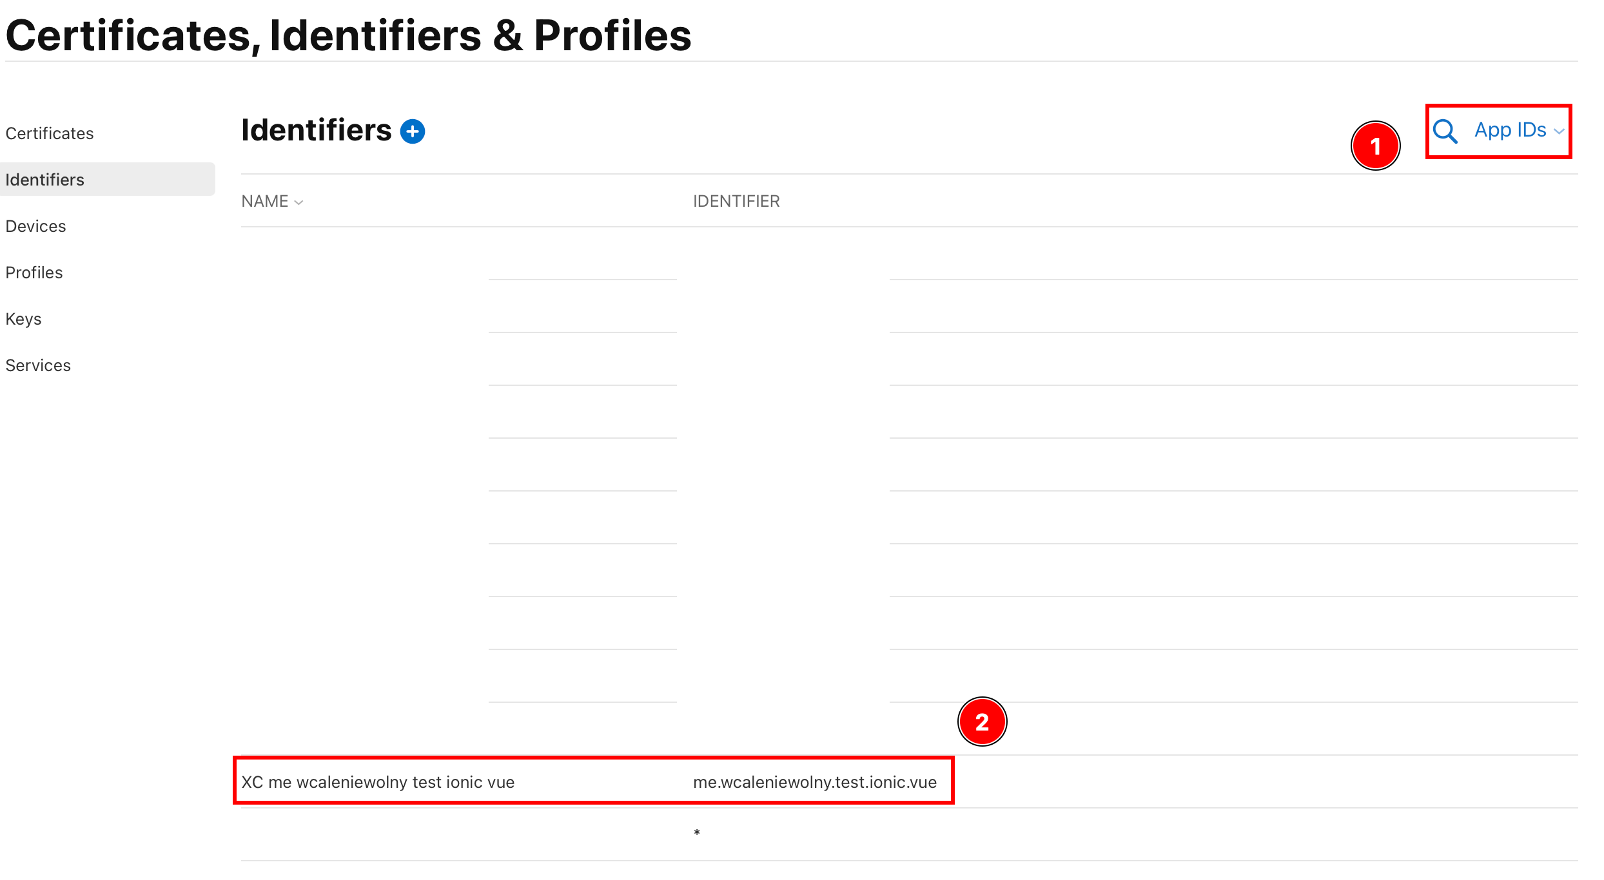This screenshot has width=1604, height=880.
Task: Switch to the Devices section
Action: [35, 226]
